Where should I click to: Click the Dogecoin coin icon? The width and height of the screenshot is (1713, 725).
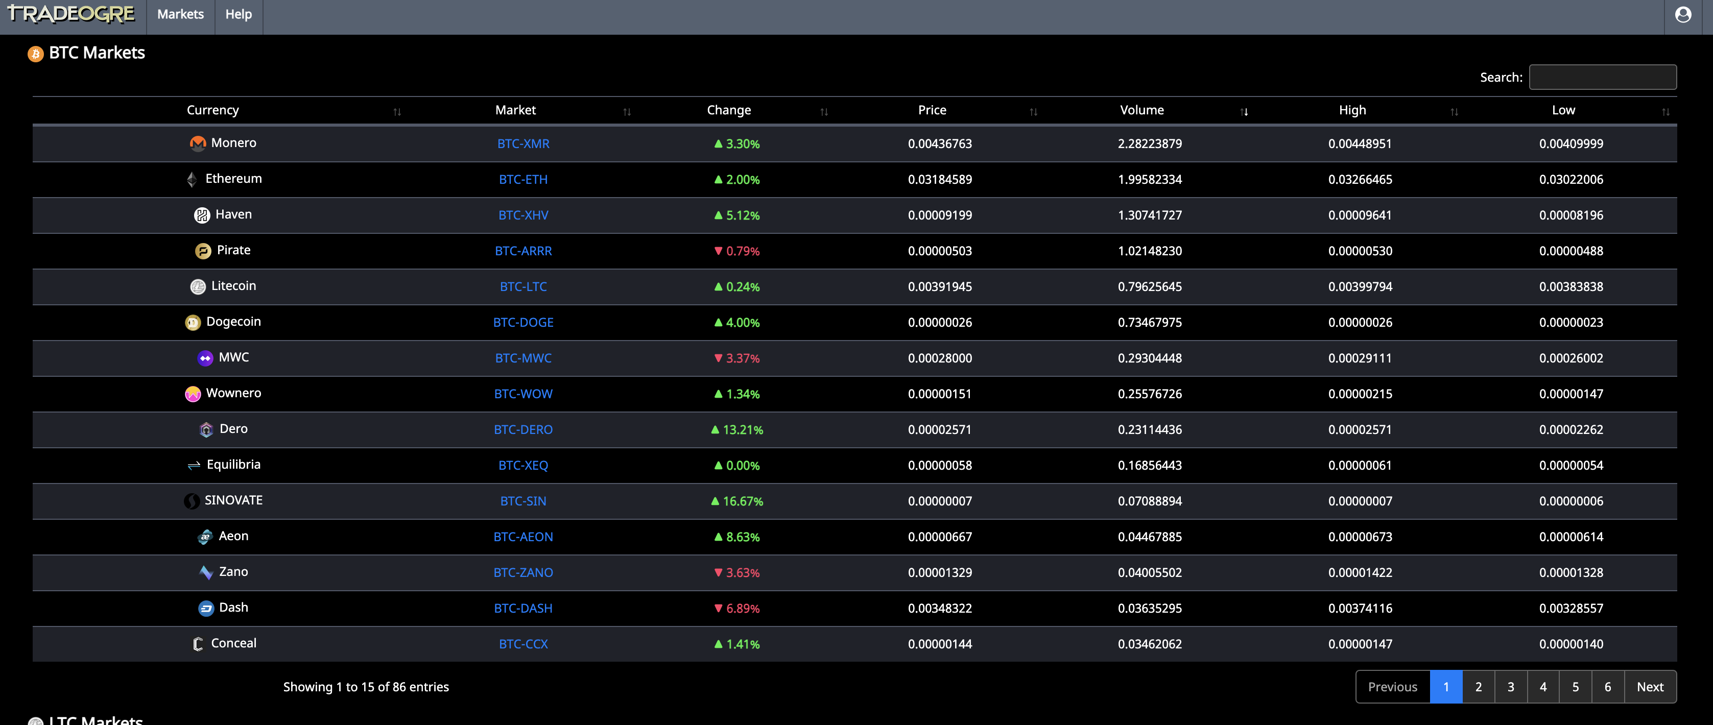[x=193, y=322]
